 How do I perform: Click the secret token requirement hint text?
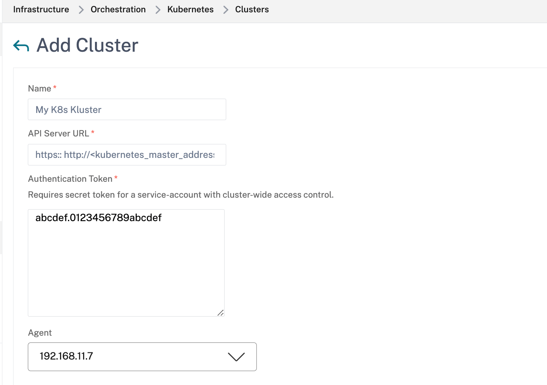(x=180, y=195)
